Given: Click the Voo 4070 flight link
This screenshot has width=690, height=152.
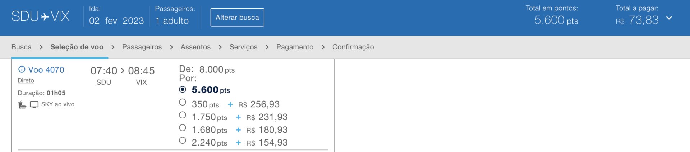Looking at the screenshot, I should 46,70.
